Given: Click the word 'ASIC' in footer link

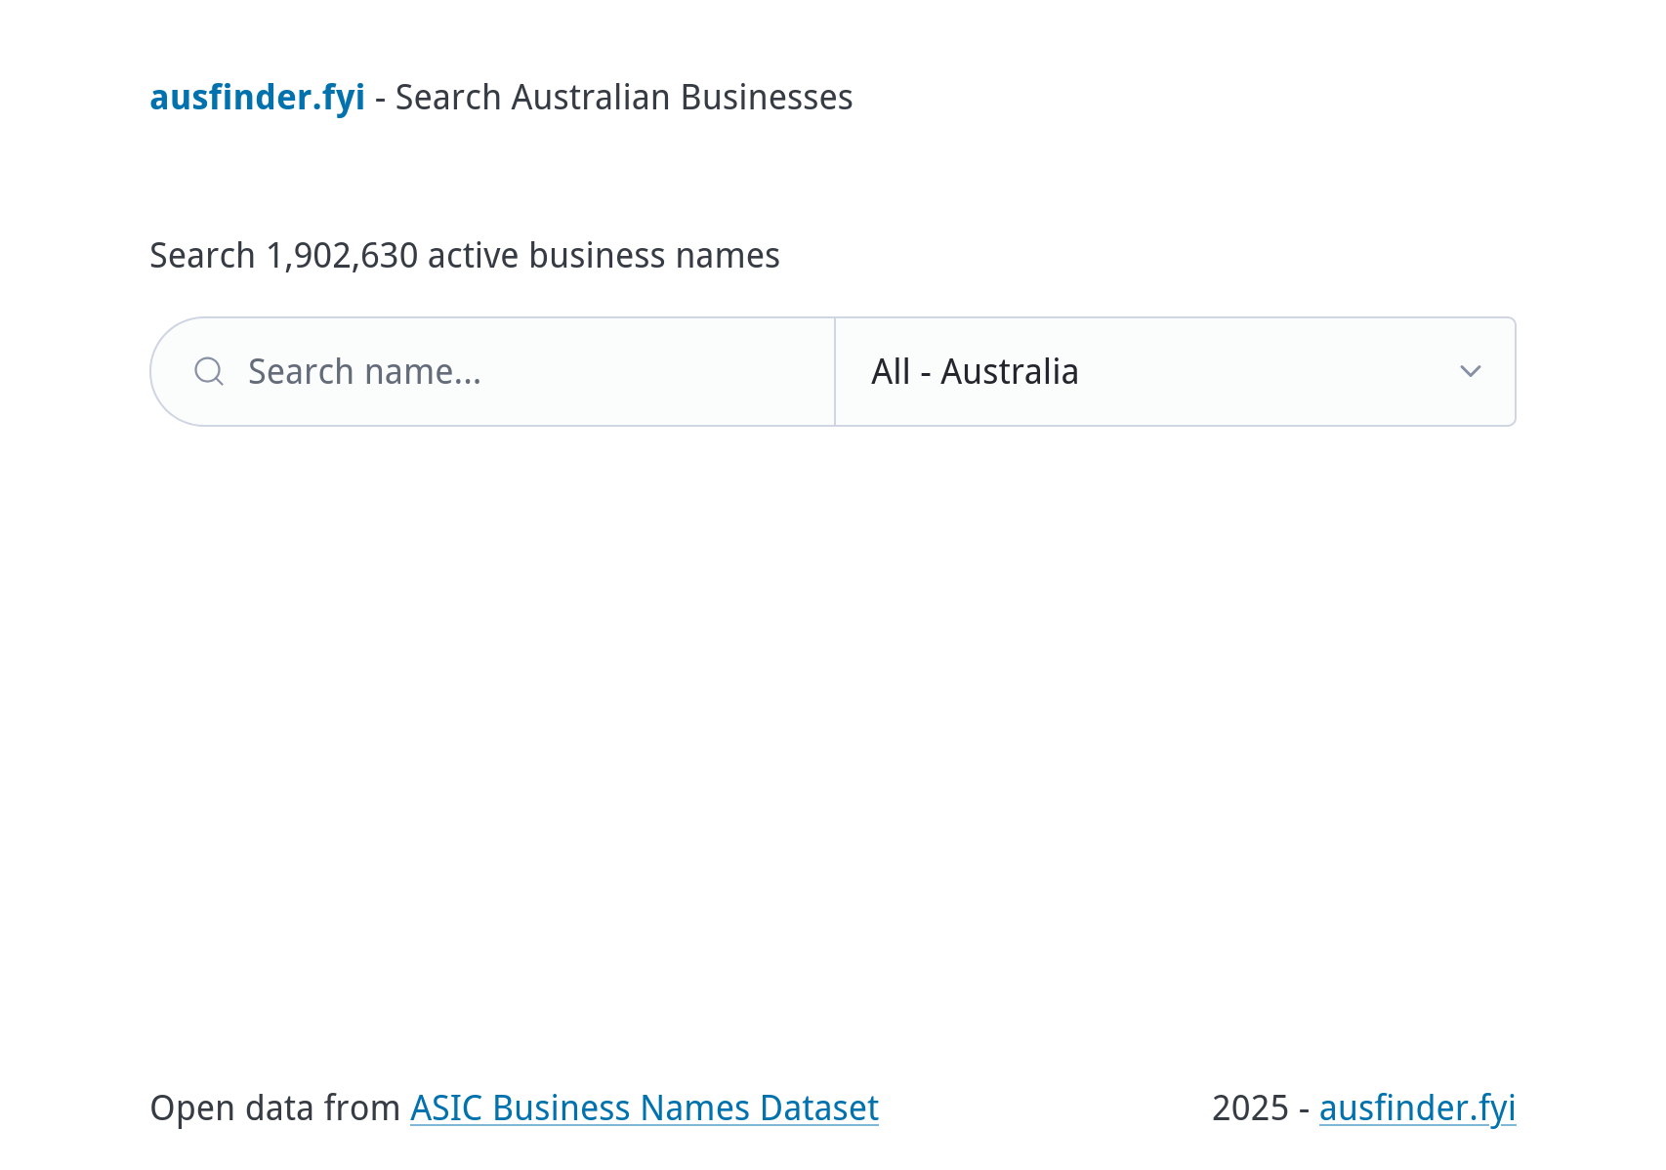Looking at the screenshot, I should [445, 1108].
